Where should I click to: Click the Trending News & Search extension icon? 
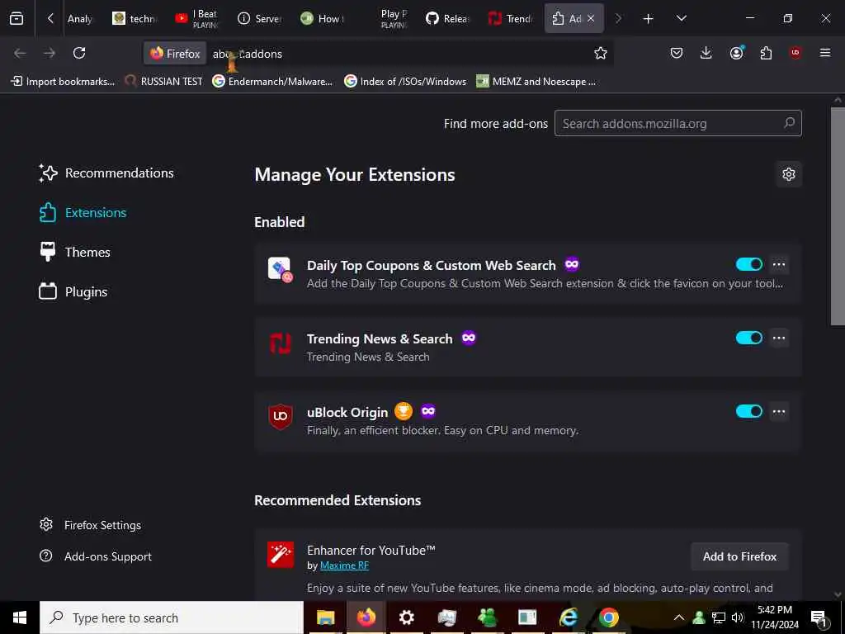(281, 343)
